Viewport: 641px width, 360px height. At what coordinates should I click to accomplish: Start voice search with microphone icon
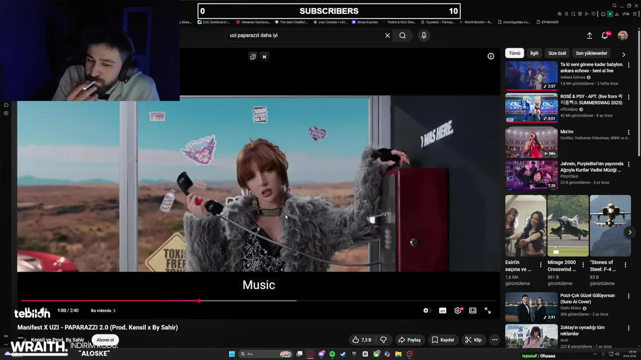424,35
